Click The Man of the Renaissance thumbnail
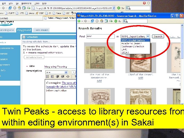Image resolution: width=184 pixels, height=138 pixels. click(99, 58)
